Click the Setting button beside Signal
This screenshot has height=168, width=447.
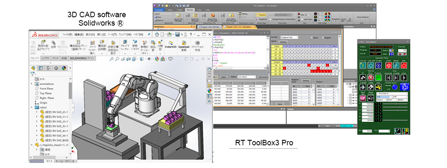pos(283,42)
